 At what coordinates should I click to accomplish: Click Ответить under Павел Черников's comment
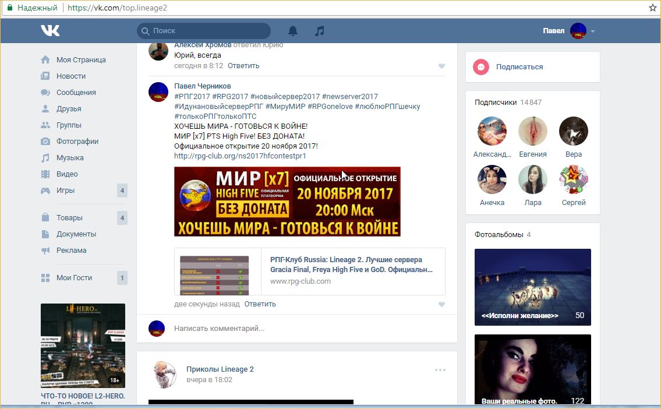260,304
